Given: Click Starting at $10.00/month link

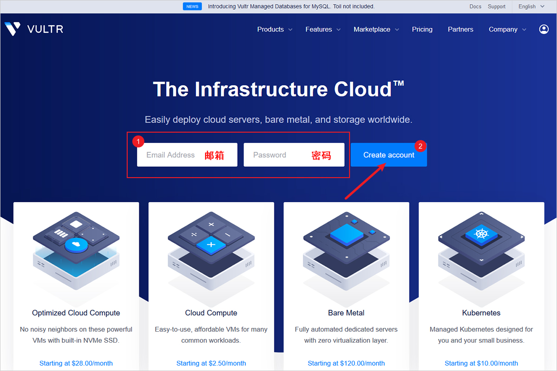Looking at the screenshot, I should (481, 363).
